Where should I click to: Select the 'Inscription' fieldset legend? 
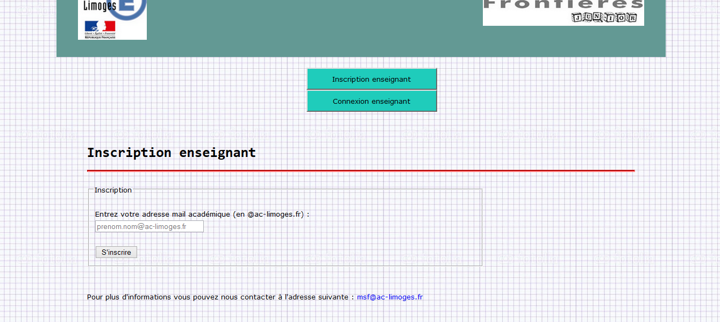[113, 190]
